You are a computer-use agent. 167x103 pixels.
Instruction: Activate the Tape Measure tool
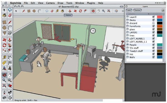coord(4,57)
